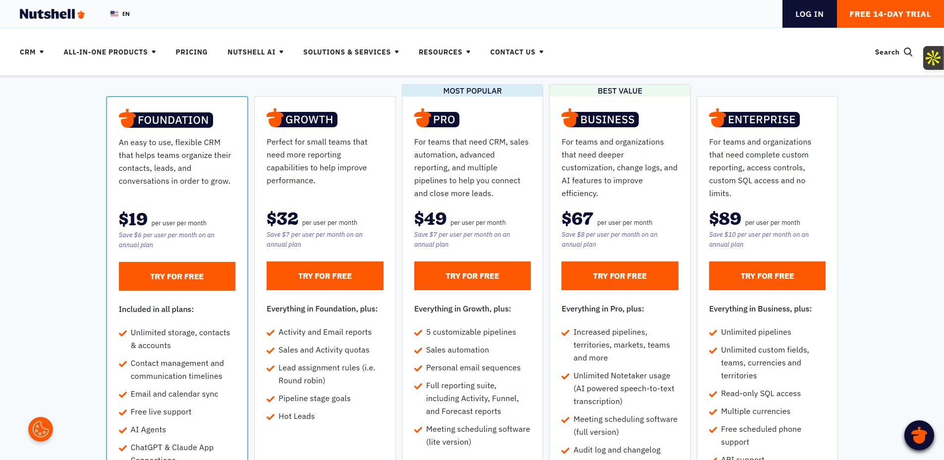The width and height of the screenshot is (944, 460).
Task: Open the cookie preferences icon
Action: coord(41,429)
